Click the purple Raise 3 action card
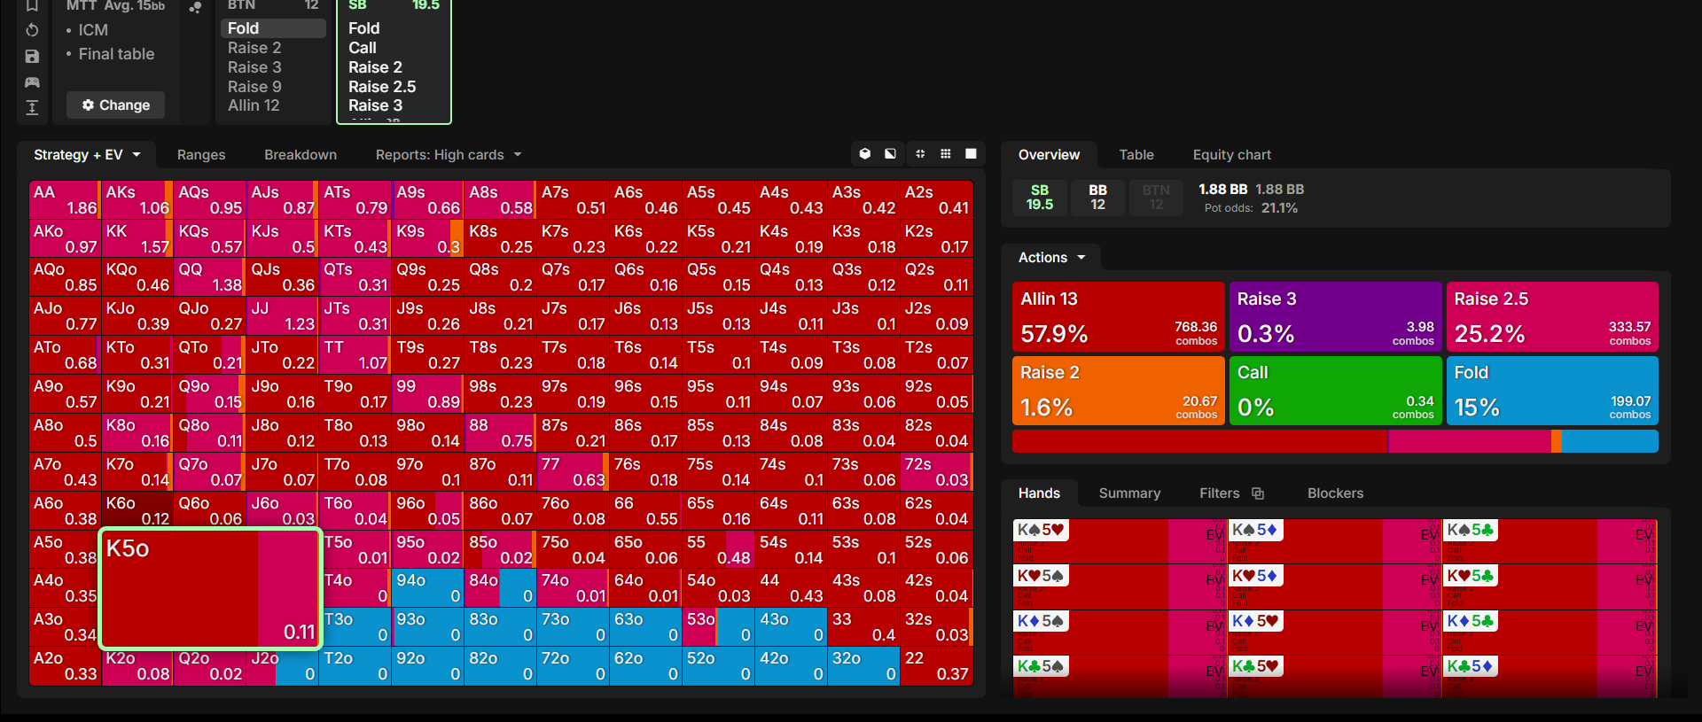The image size is (1702, 722). click(1335, 317)
